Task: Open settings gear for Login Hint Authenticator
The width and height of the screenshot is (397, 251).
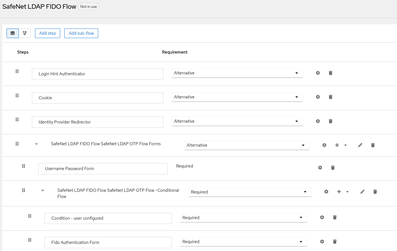Action: coord(318,73)
